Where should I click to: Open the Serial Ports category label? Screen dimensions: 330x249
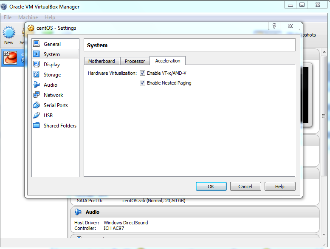[56, 105]
